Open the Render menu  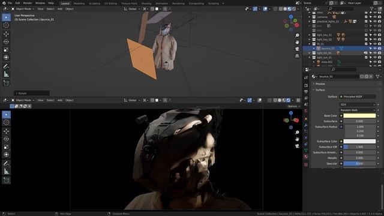click(28, 3)
